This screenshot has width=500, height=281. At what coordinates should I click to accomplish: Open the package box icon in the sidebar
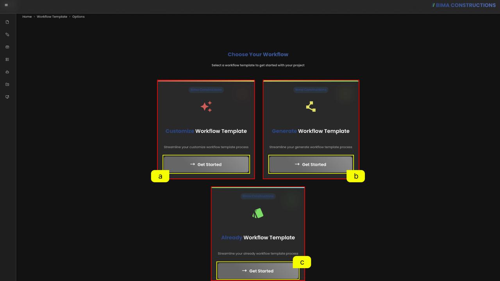pos(7,47)
